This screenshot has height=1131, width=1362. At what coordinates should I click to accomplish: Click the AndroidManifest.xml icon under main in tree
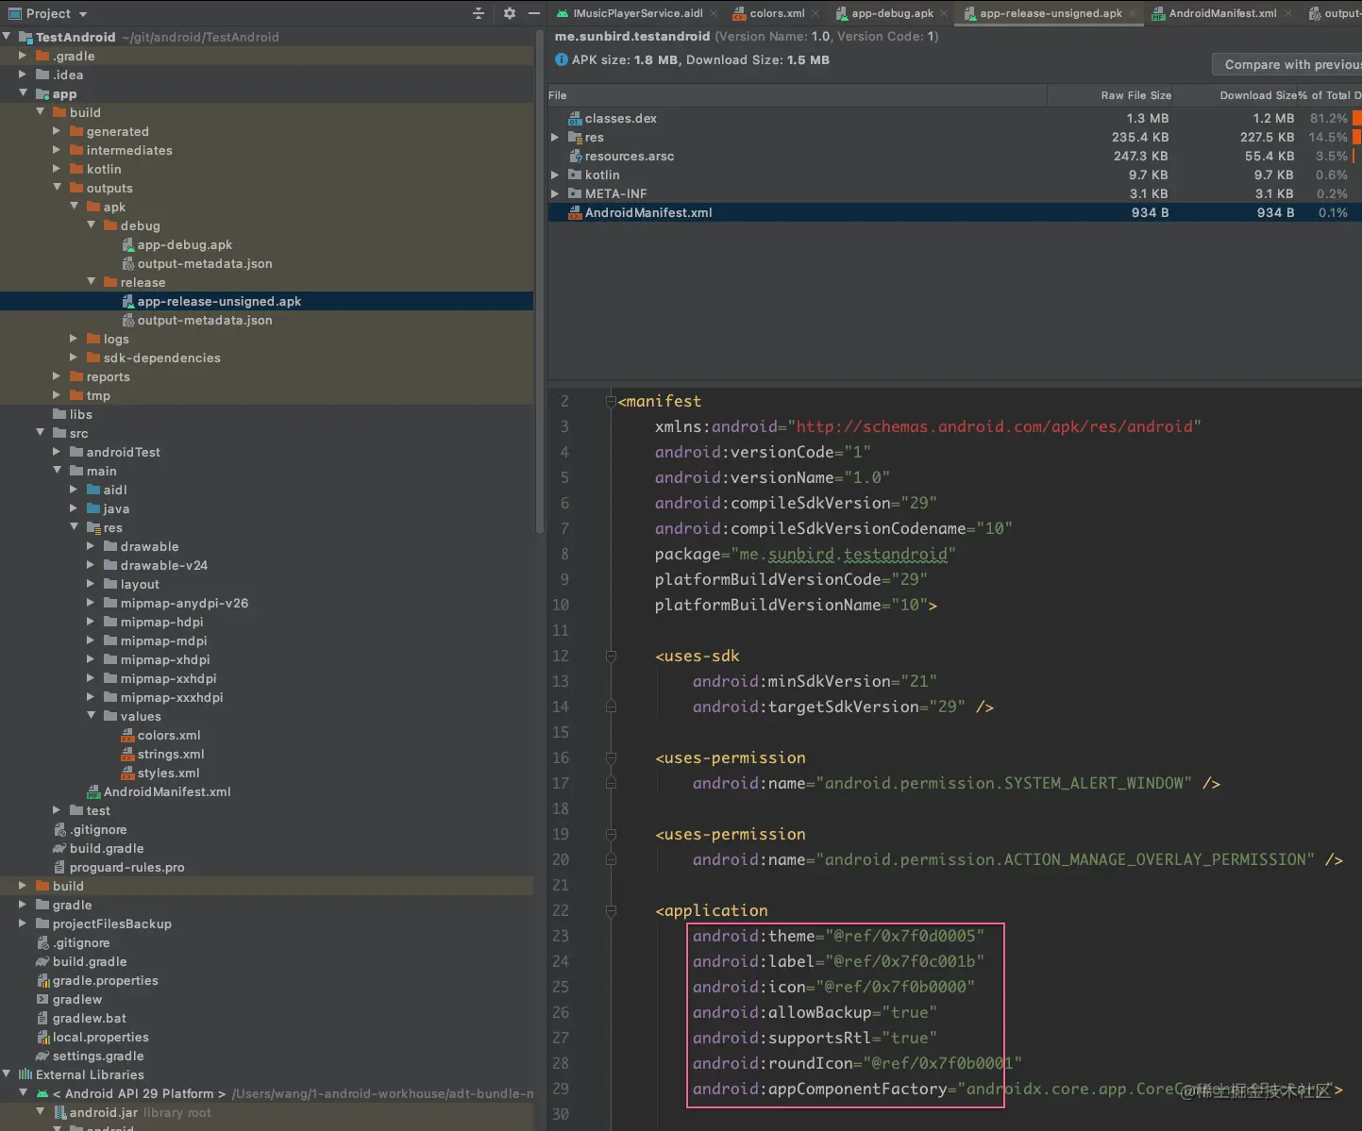(93, 791)
